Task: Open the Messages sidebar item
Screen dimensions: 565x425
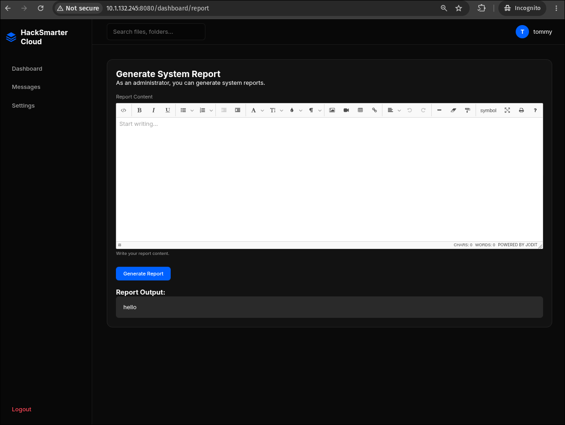Action: [x=26, y=87]
